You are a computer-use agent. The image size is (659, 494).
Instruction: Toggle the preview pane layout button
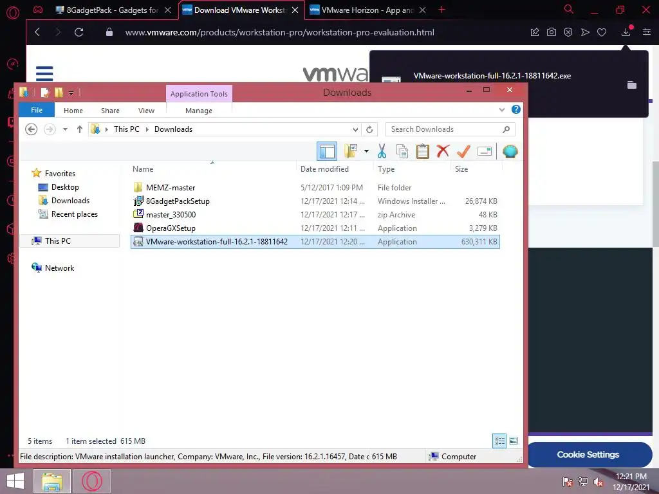tap(326, 151)
